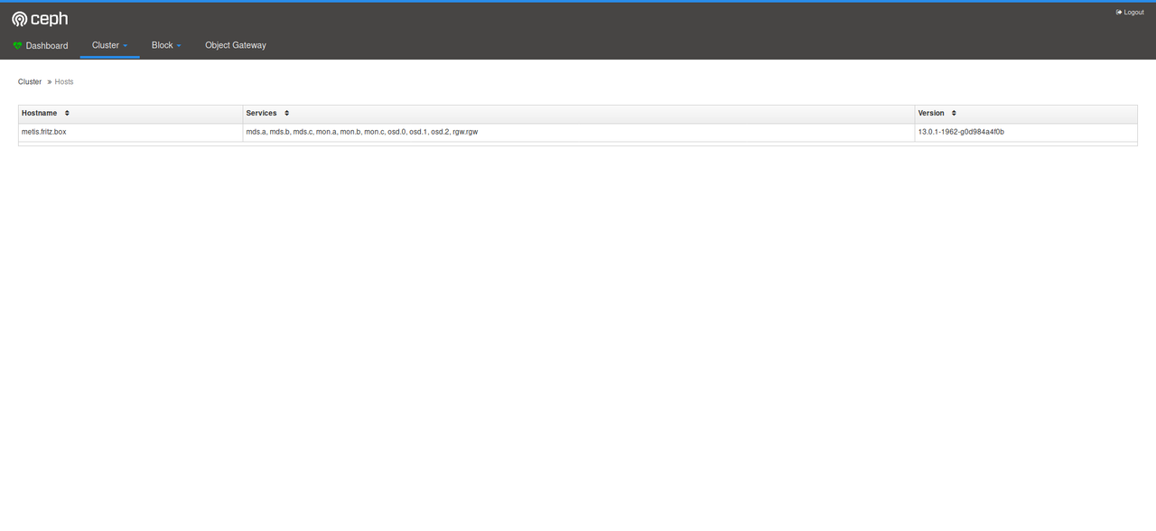Click the Logout arrow icon
This screenshot has width=1156, height=531.
pos(1119,13)
